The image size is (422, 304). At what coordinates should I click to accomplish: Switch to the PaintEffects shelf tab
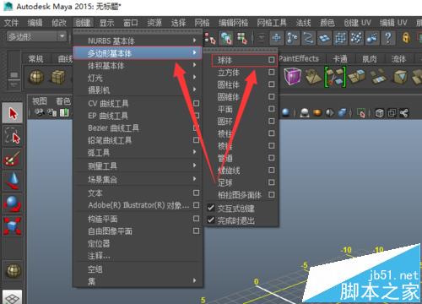299,58
